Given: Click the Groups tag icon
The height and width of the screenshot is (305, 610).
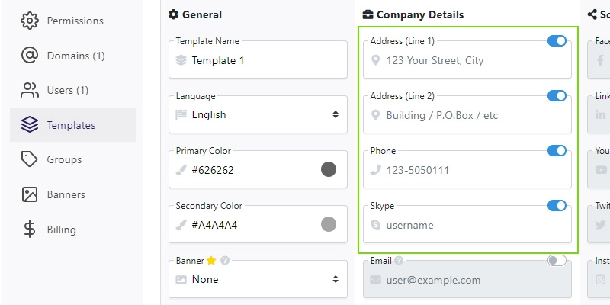Looking at the screenshot, I should [30, 159].
